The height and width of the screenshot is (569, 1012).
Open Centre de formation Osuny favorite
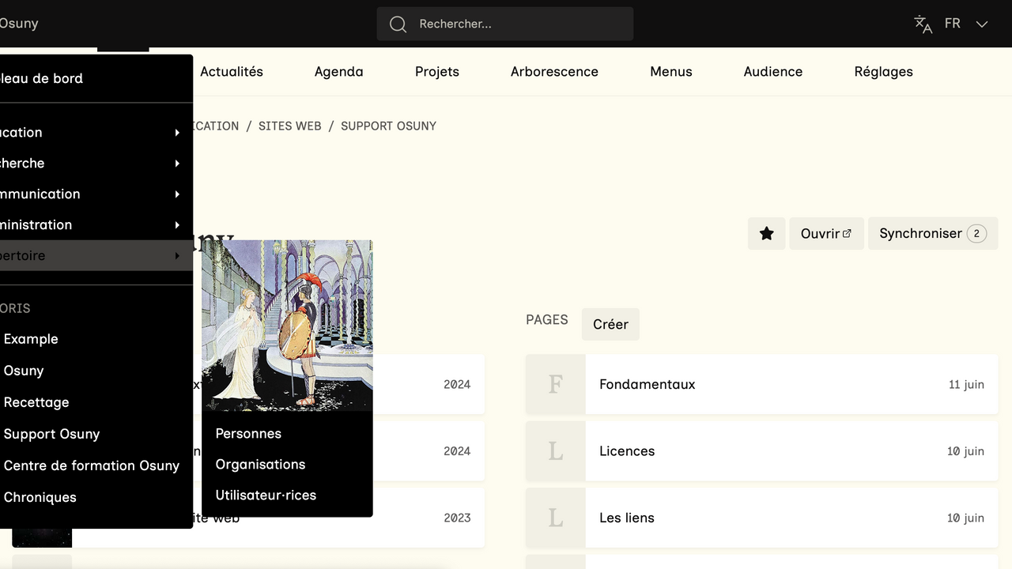coord(92,465)
